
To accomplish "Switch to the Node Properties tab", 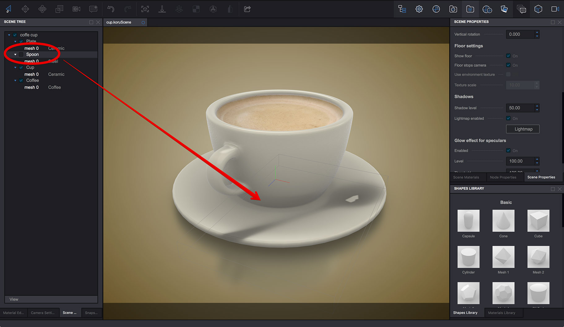I will 503,177.
